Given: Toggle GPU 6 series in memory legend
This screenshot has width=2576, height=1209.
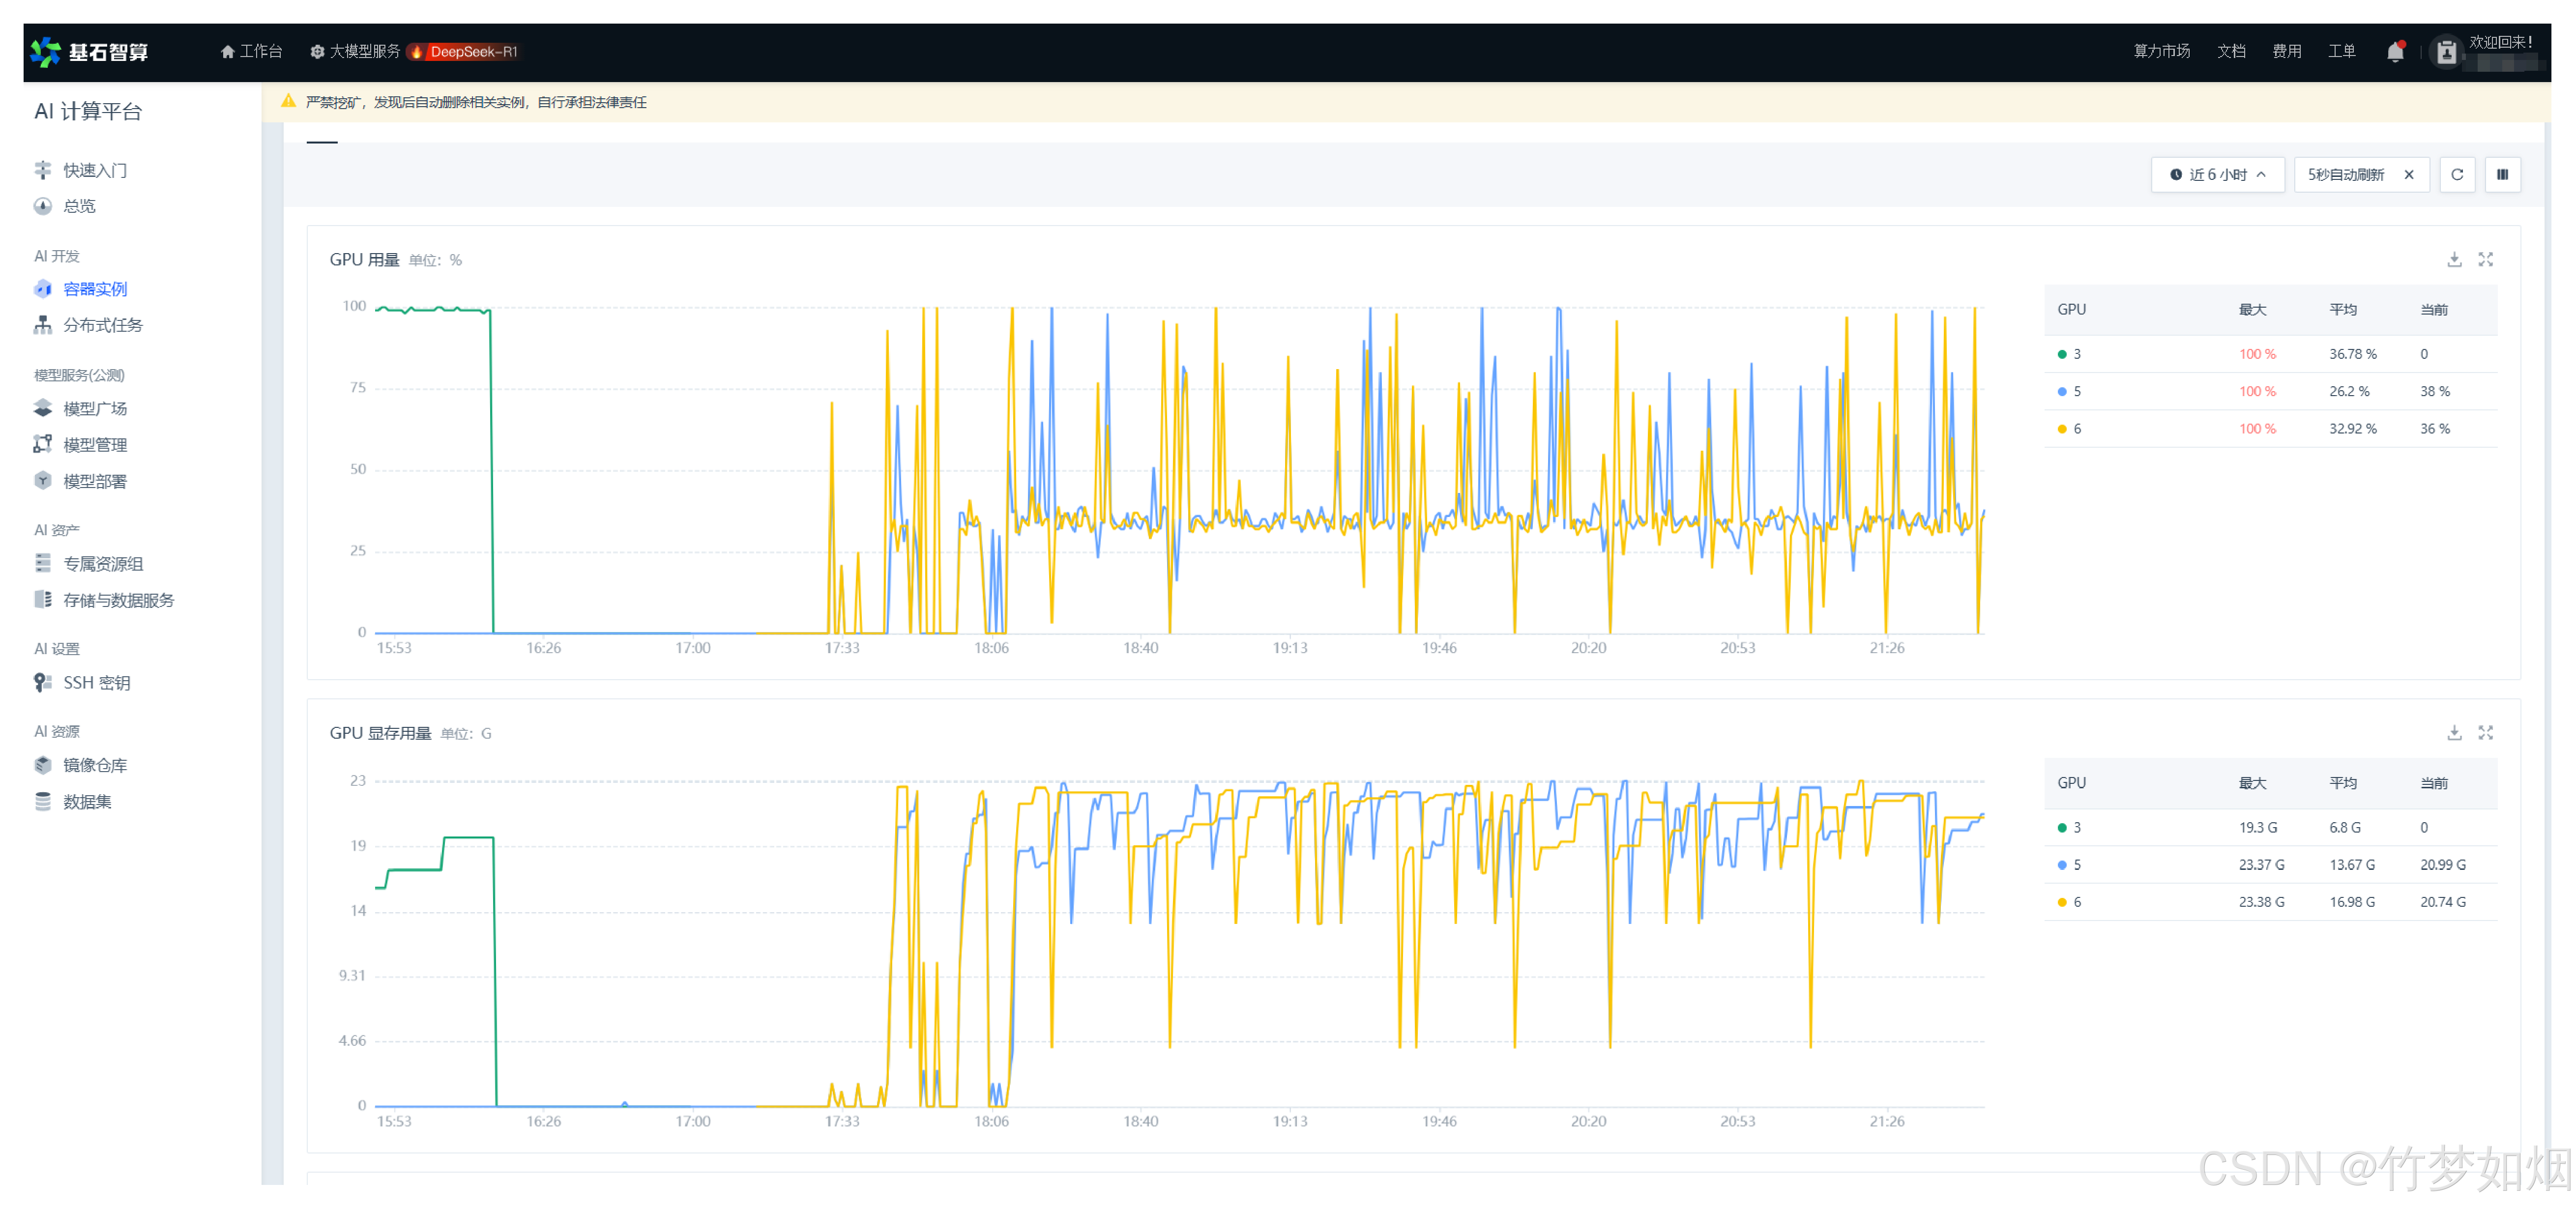Looking at the screenshot, I should tap(2076, 902).
